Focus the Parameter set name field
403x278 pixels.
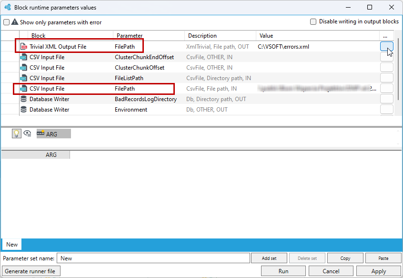(153, 258)
